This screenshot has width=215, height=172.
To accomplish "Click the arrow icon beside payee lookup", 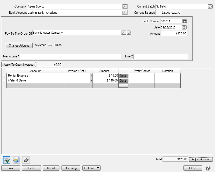I will (129, 33).
